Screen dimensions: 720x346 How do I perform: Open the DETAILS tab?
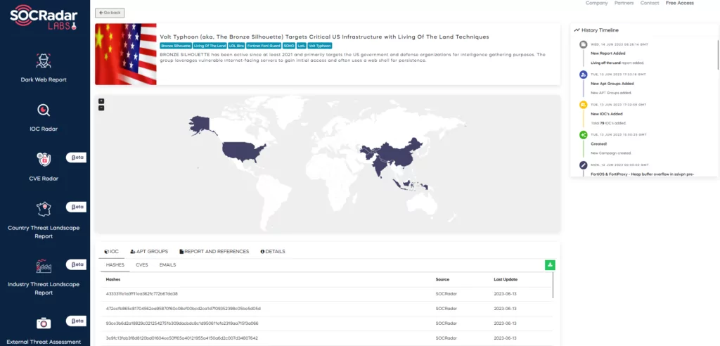273,251
